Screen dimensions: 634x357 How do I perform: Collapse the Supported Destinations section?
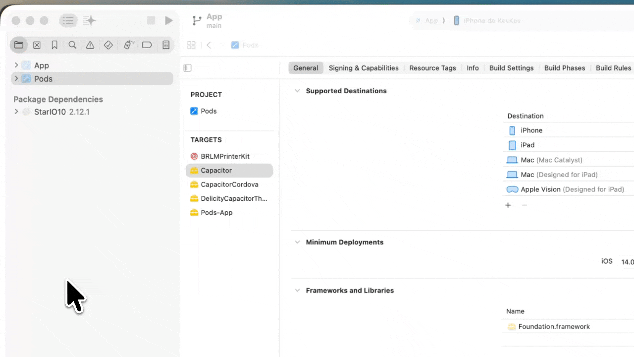point(297,91)
